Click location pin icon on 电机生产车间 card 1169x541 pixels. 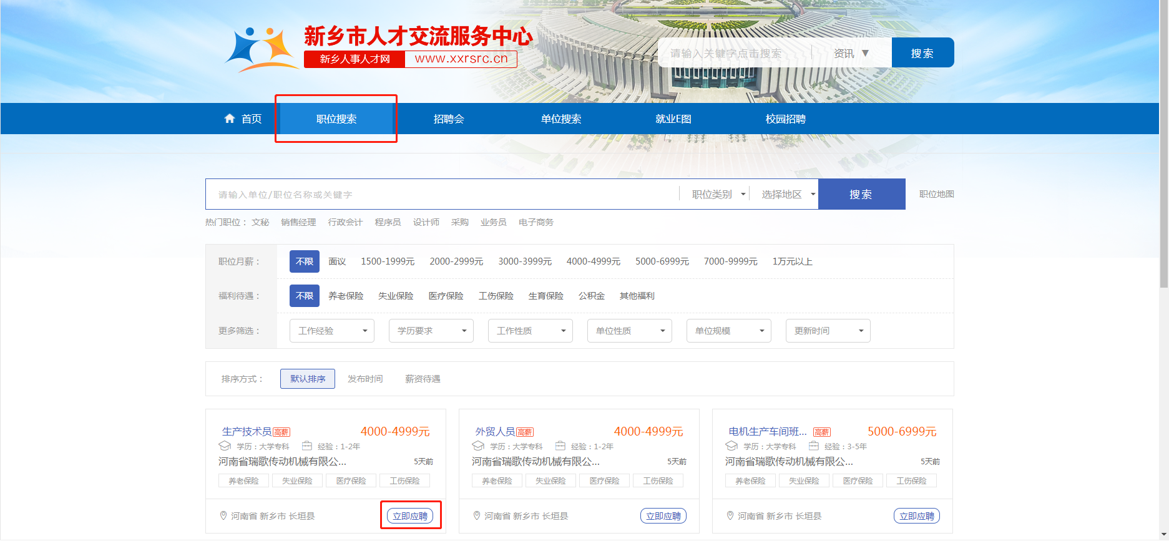point(730,515)
